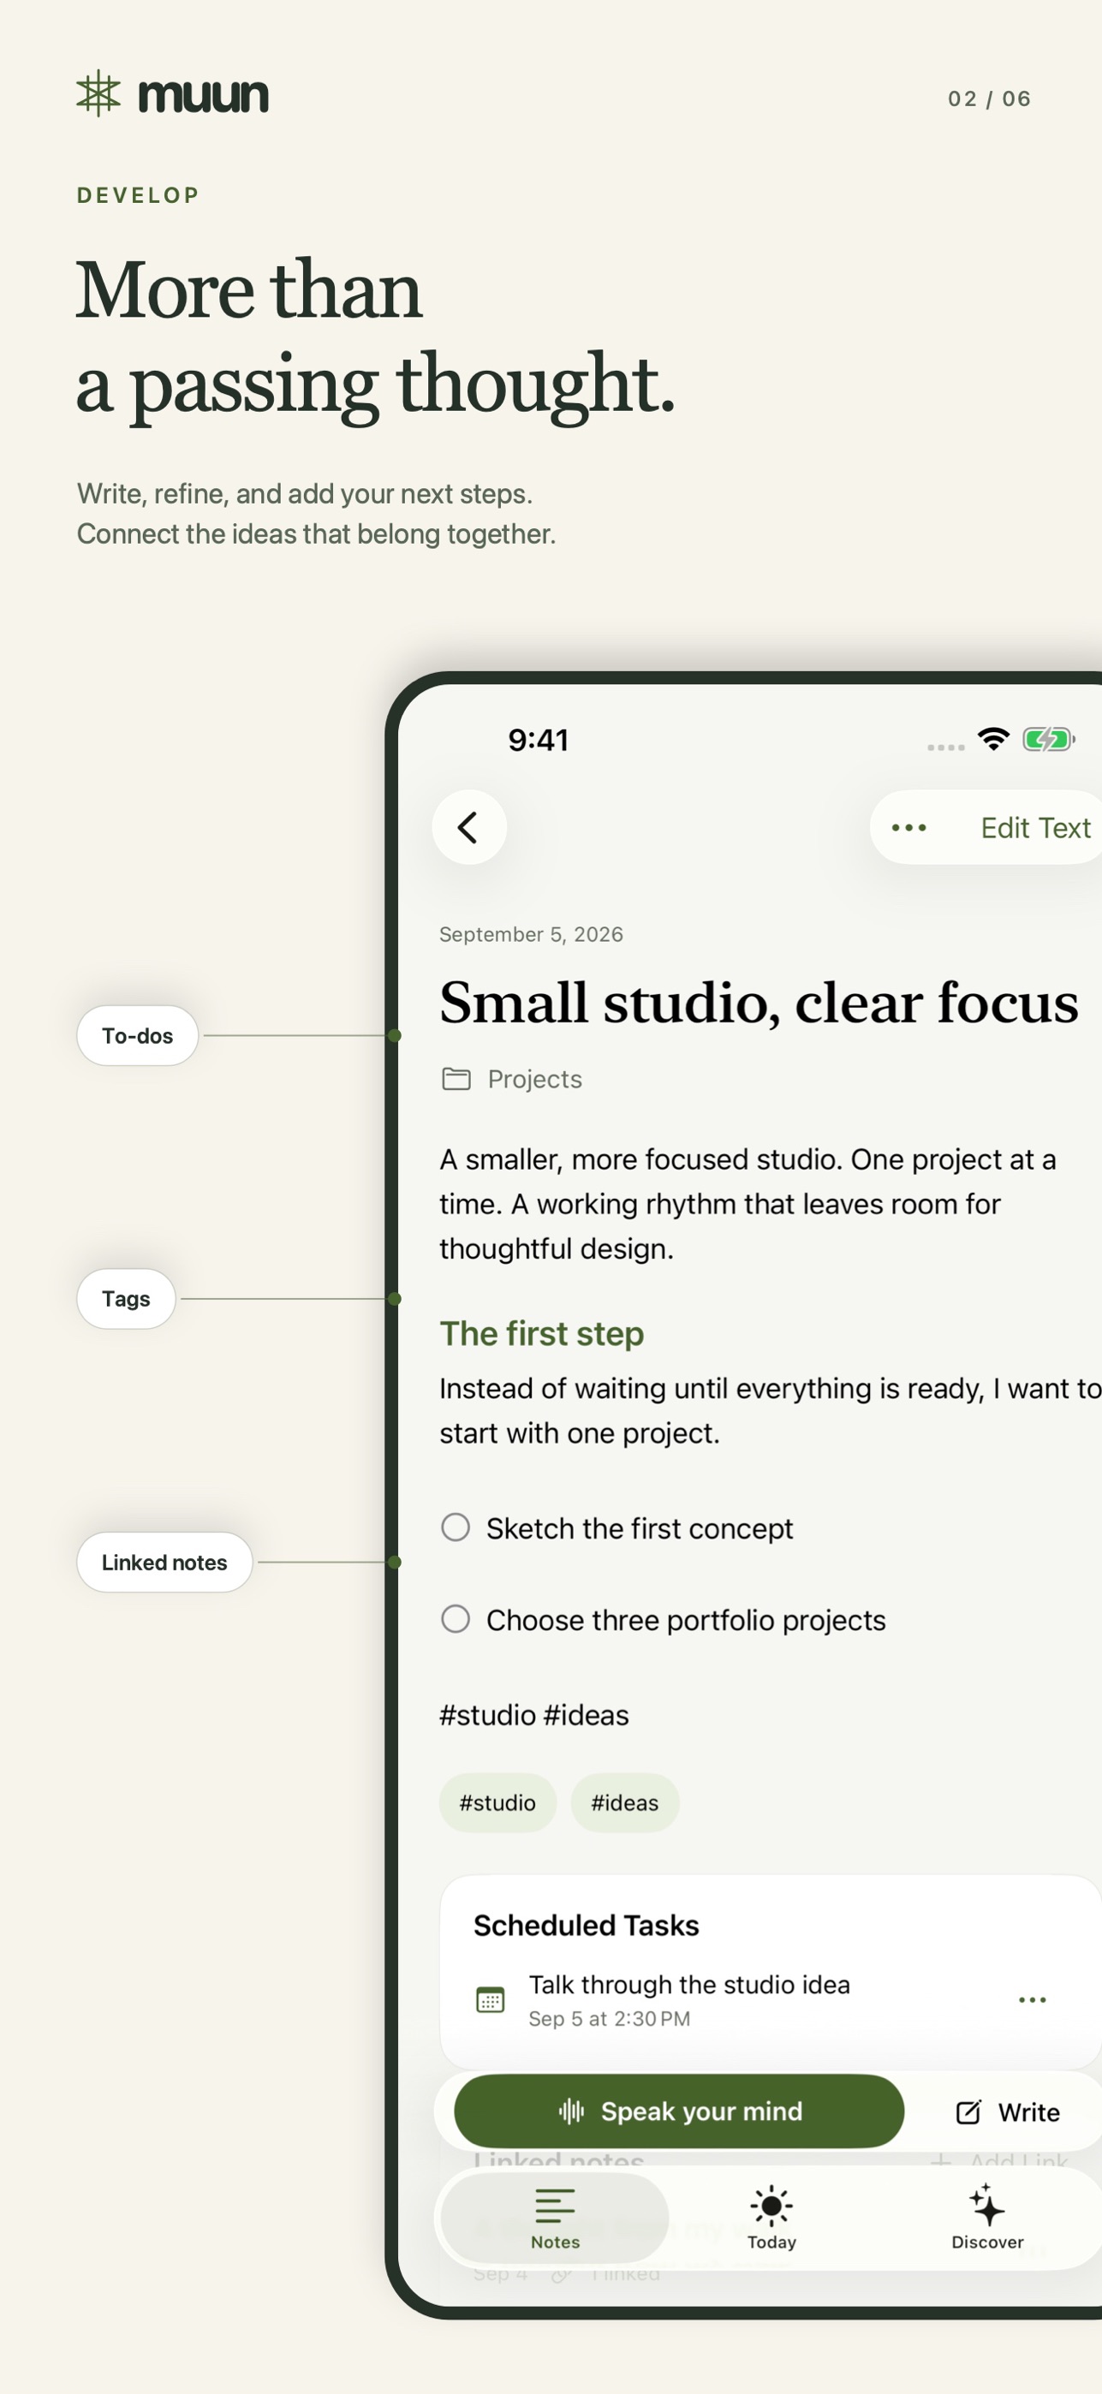Start Speak your mind recording

[x=679, y=2111]
